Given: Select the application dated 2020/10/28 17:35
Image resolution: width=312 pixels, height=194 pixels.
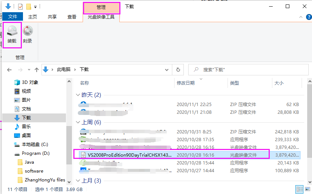Looking at the screenshot, I should tap(189, 140).
